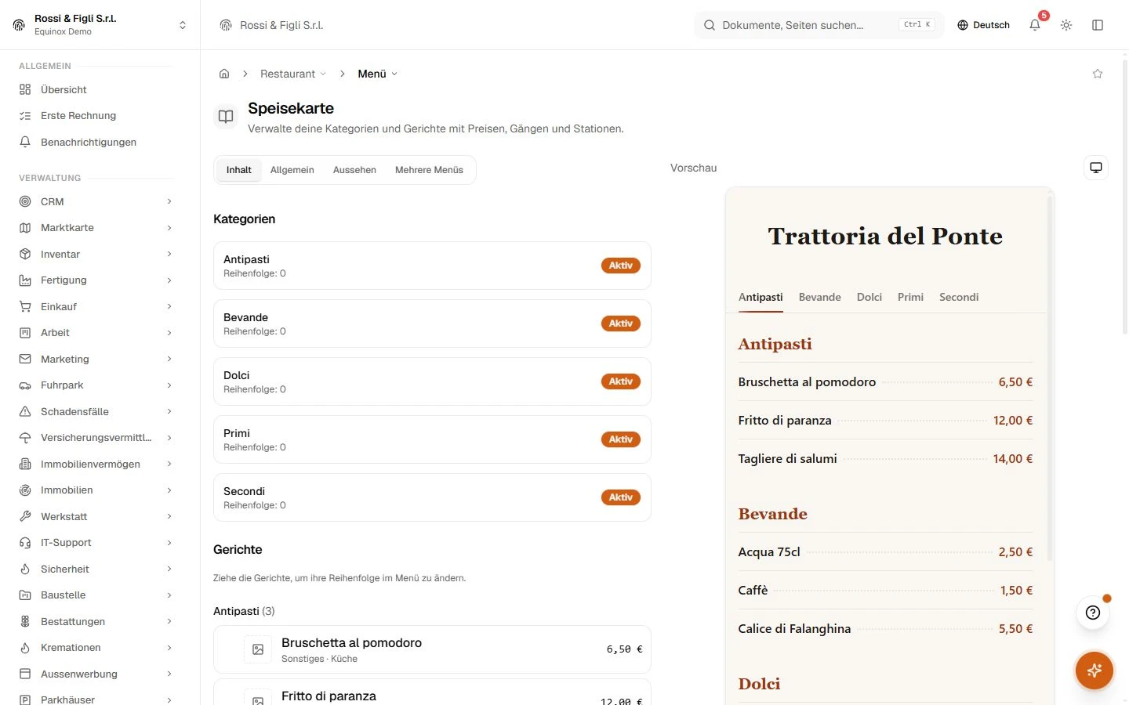Open the Menü breadcrumb dropdown
1129x705 pixels.
click(x=378, y=74)
